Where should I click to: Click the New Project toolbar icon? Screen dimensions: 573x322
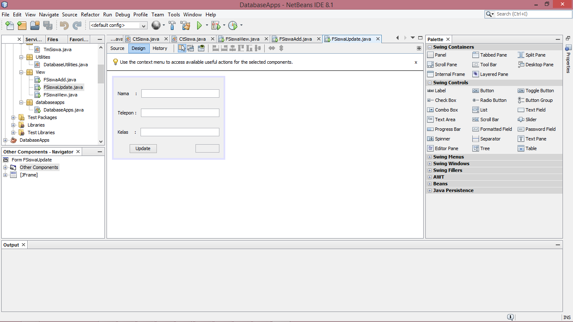coord(22,26)
